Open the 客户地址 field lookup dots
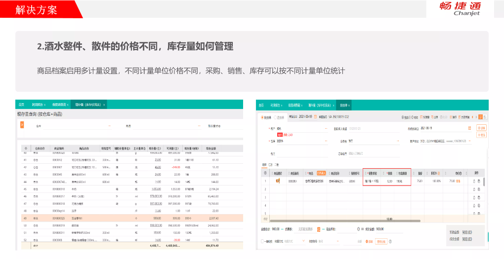 click(470, 141)
